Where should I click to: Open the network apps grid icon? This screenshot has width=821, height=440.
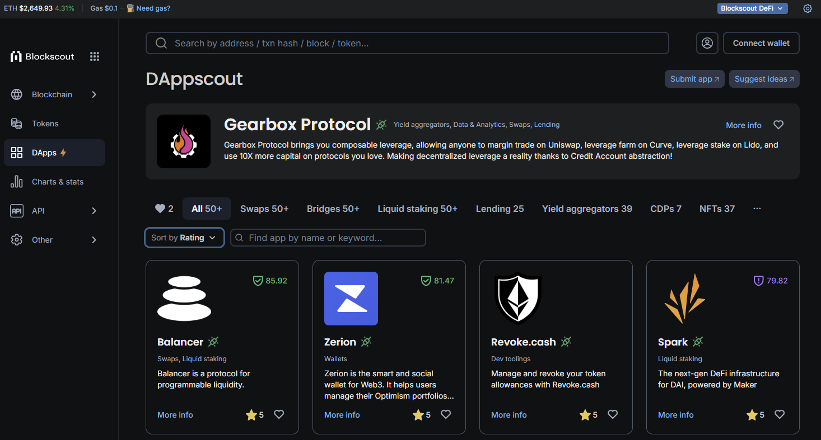(95, 56)
